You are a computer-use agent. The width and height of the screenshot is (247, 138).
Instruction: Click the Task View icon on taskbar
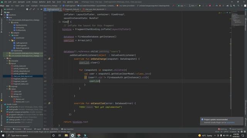point(60,135)
